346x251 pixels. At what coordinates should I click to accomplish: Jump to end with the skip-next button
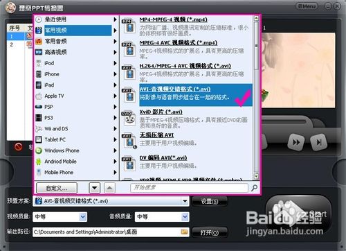pyautogui.click(x=318, y=142)
